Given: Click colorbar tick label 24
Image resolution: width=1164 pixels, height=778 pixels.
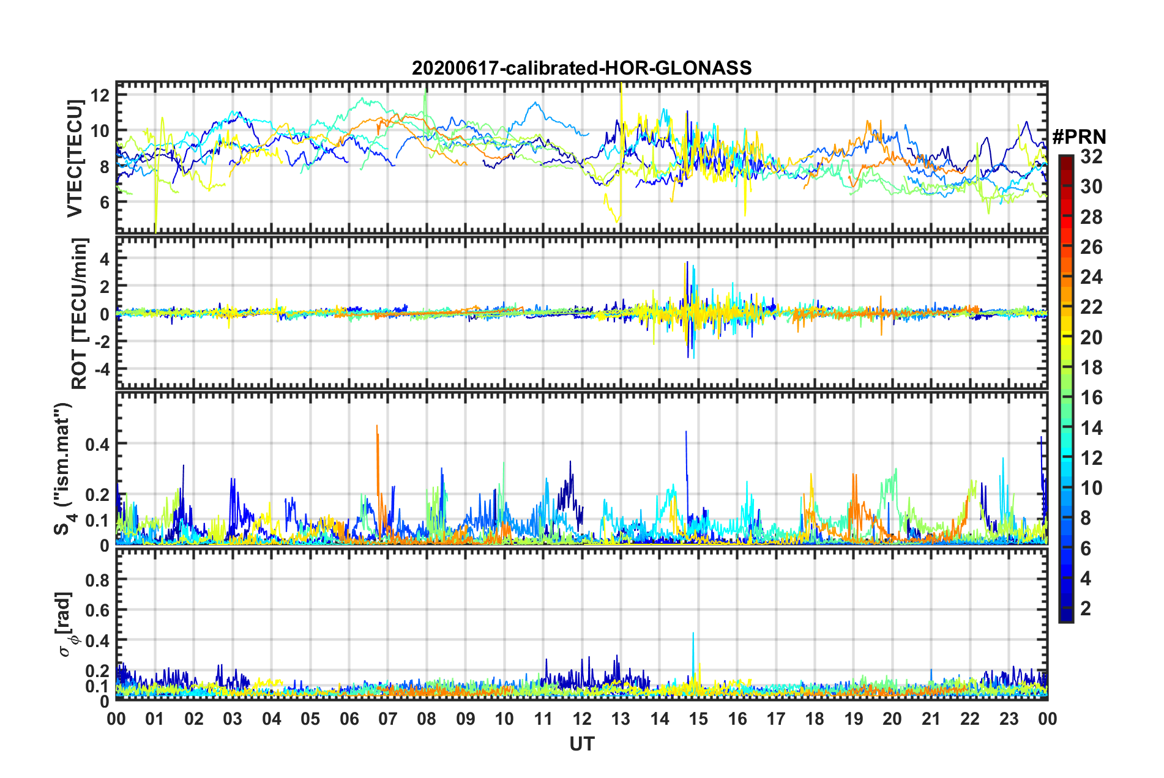Looking at the screenshot, I should 1091,277.
